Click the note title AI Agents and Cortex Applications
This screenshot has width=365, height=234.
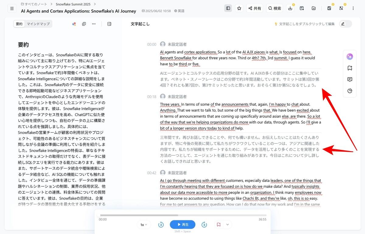tap(78, 11)
